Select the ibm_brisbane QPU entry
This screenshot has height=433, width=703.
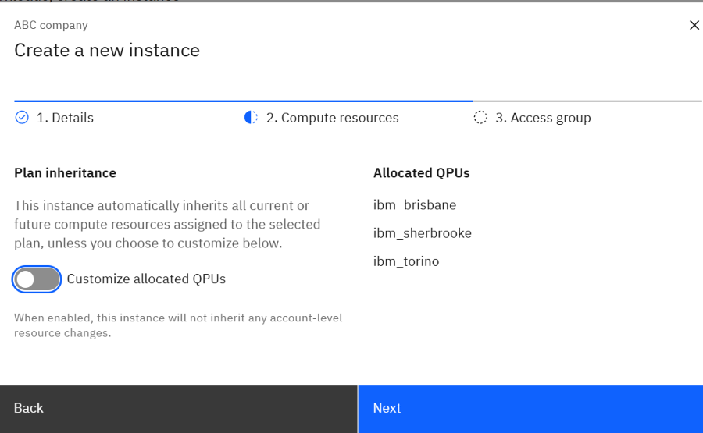(415, 205)
